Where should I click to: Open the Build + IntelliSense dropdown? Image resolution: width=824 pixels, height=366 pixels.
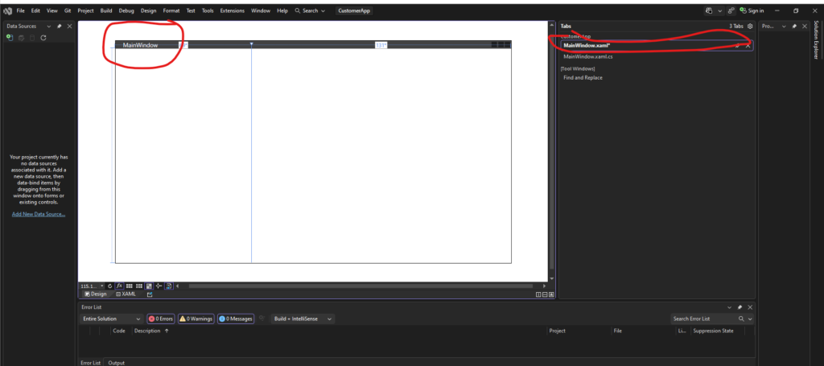[x=303, y=319]
